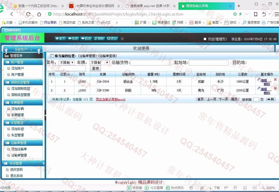
Task: Open 阅读模式 reading mode
Action: tap(161, 22)
